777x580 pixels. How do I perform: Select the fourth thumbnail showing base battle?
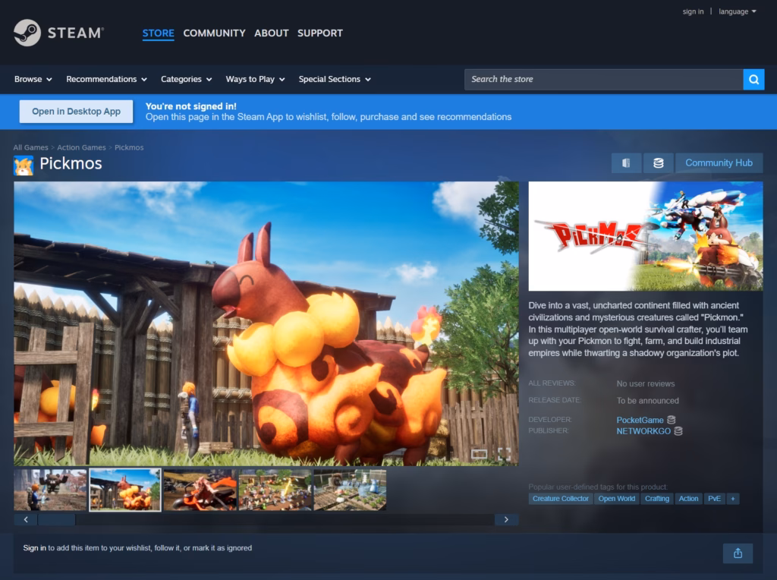pyautogui.click(x=275, y=490)
